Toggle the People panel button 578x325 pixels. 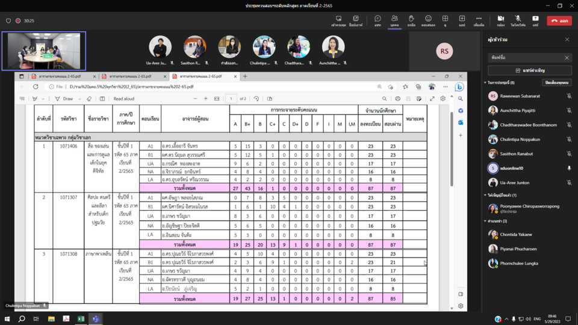pos(394,20)
